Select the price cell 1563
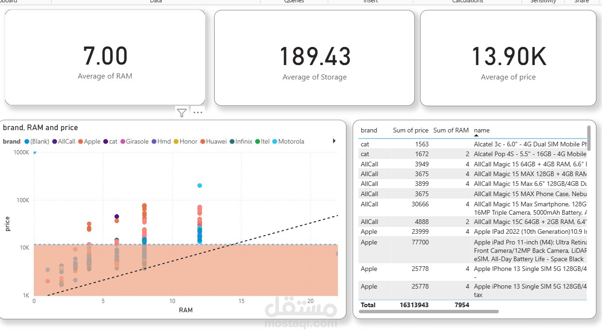The width and height of the screenshot is (602, 336). [421, 144]
